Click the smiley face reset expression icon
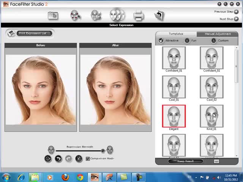Screen dimensions: 243x182 pos(48,158)
